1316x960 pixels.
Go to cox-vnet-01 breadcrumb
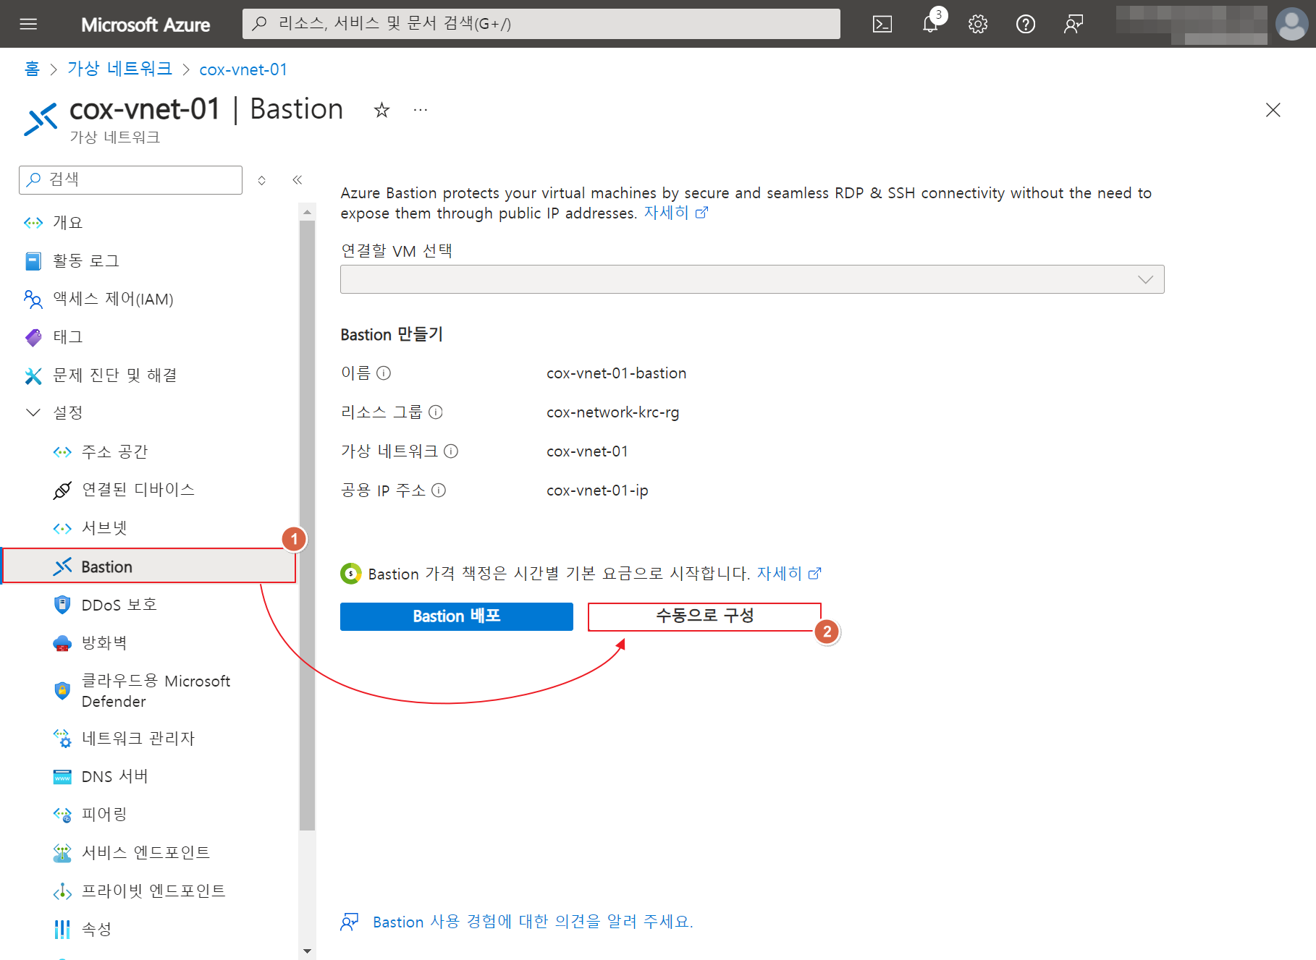pos(243,69)
